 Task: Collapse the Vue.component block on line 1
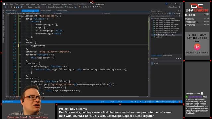click(20, 16)
